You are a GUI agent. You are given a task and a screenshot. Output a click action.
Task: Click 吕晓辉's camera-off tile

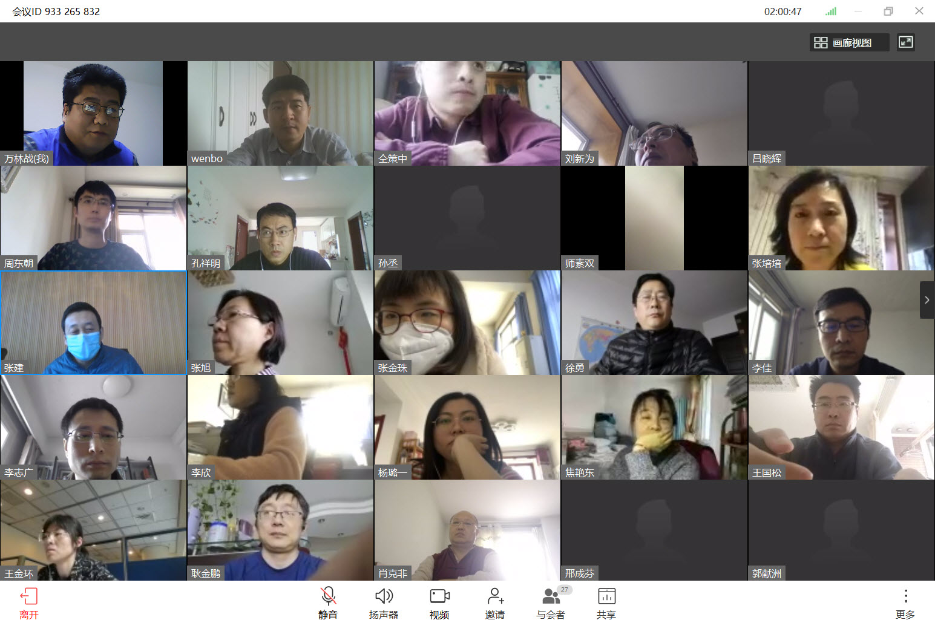(x=841, y=113)
